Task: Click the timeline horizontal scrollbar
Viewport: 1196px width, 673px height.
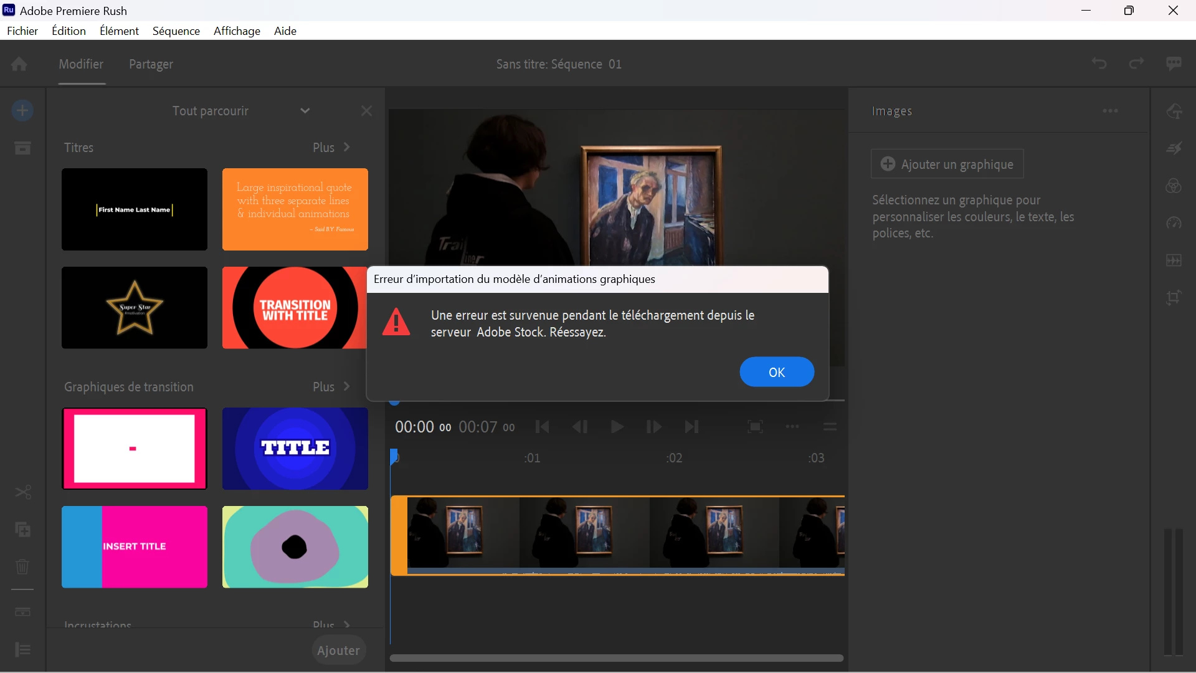Action: pyautogui.click(x=616, y=658)
